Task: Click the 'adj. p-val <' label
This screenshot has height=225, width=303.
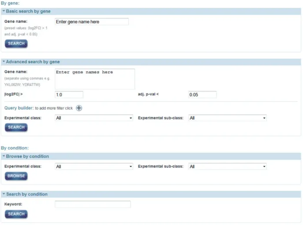Action: (x=148, y=94)
